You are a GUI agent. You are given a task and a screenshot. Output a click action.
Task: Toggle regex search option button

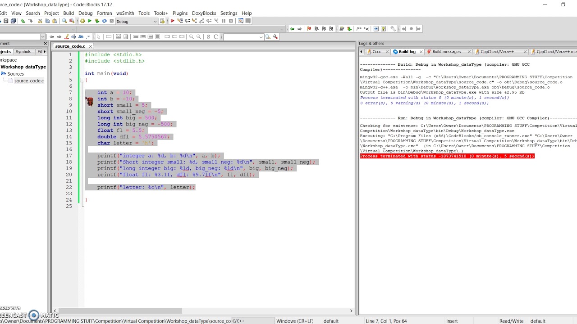click(x=88, y=37)
